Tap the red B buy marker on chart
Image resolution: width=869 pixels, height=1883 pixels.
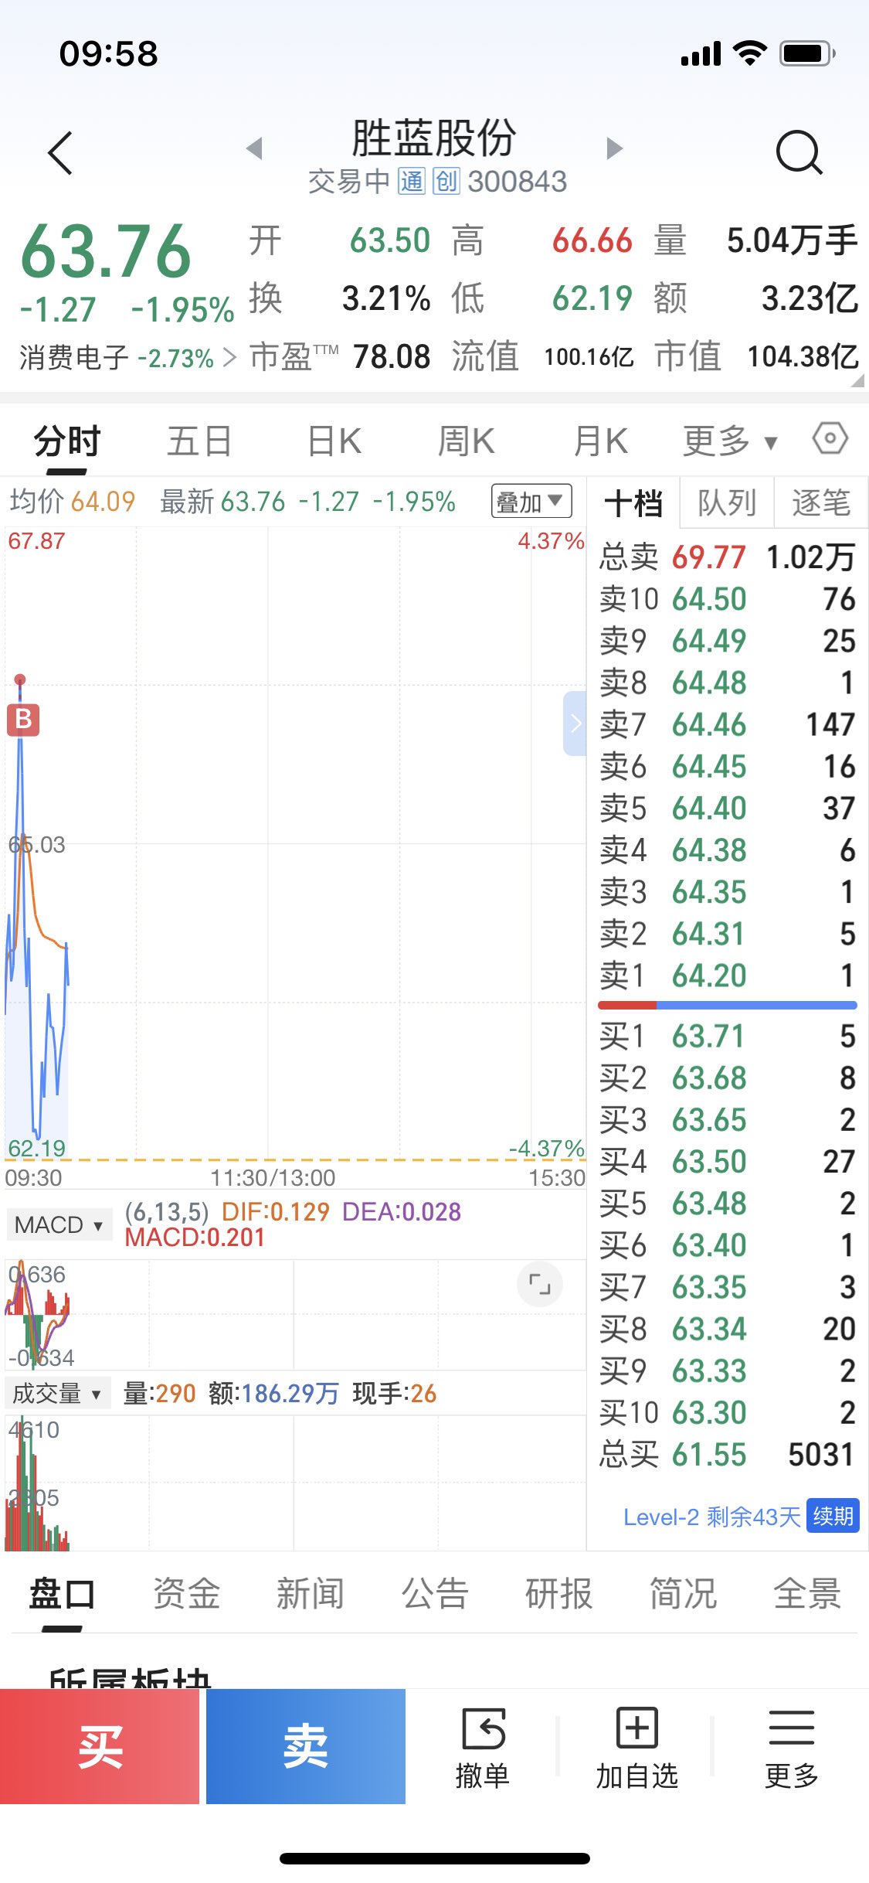[23, 719]
